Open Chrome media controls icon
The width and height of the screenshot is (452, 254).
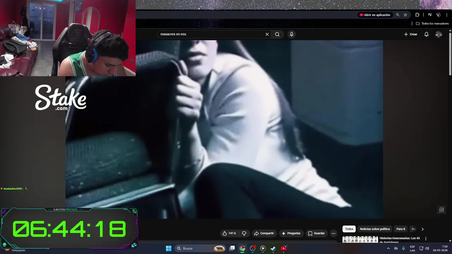(430, 15)
